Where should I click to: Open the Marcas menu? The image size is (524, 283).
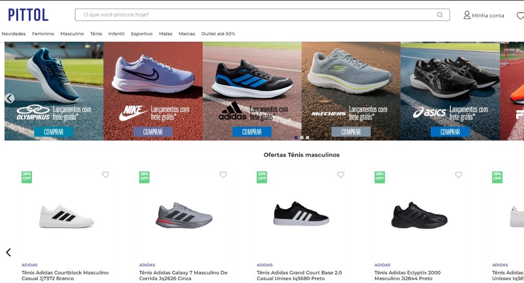tap(187, 34)
